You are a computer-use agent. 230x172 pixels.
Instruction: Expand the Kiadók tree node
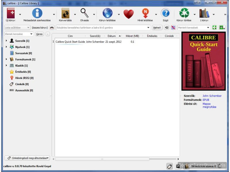pos(6,65)
